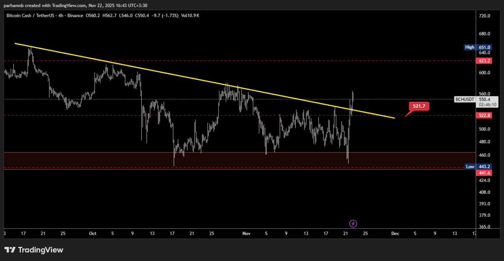This screenshot has width=504, height=261.
Task: Select the BCHUSDT symbol label on price axis
Action: coord(465,99)
